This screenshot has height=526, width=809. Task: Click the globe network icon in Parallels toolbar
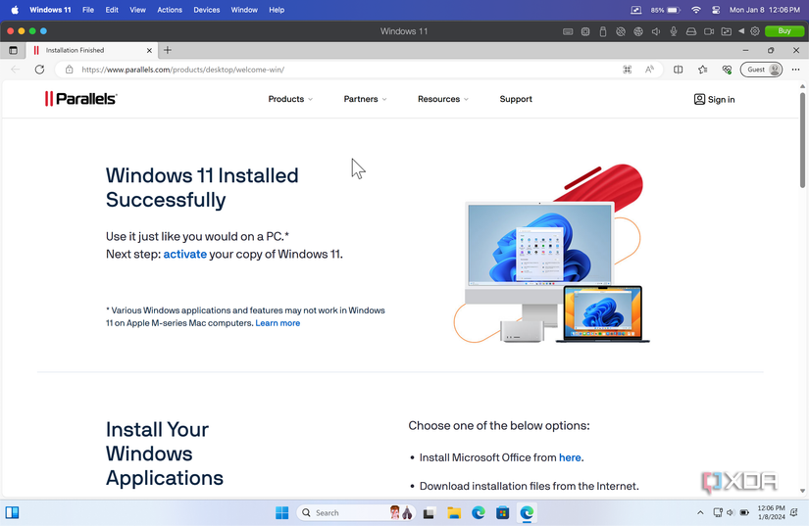pyautogui.click(x=638, y=31)
